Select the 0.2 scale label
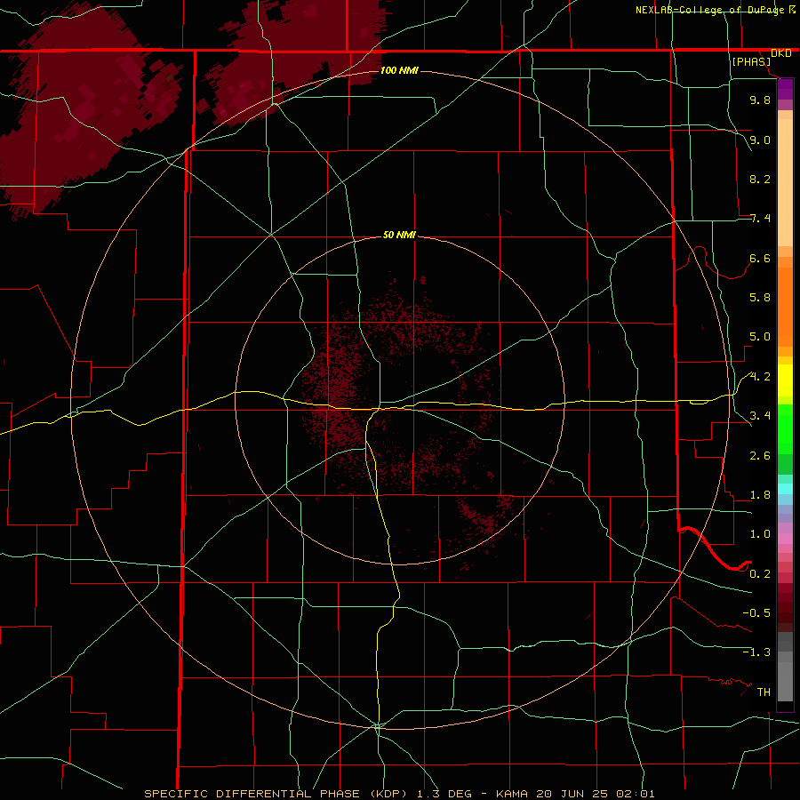 [x=760, y=574]
